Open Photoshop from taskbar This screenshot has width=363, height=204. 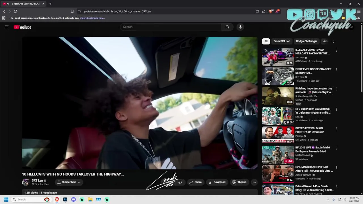pyautogui.click(x=65, y=199)
